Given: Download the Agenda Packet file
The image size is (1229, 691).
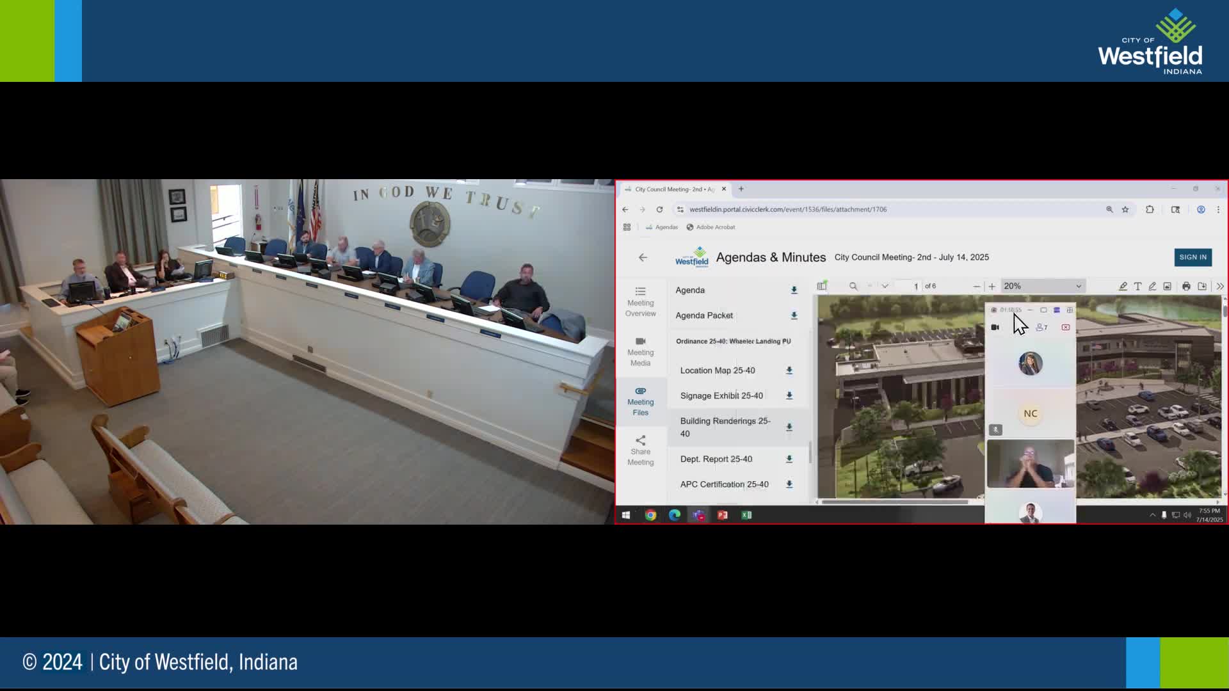Looking at the screenshot, I should [794, 315].
